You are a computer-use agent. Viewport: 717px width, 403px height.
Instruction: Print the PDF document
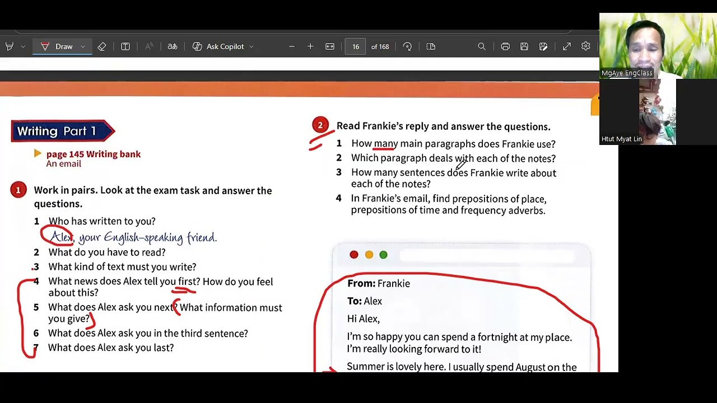tap(505, 46)
